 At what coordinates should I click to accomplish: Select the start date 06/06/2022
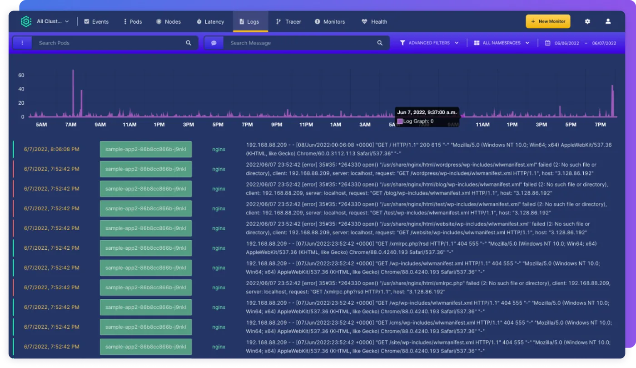pos(566,43)
